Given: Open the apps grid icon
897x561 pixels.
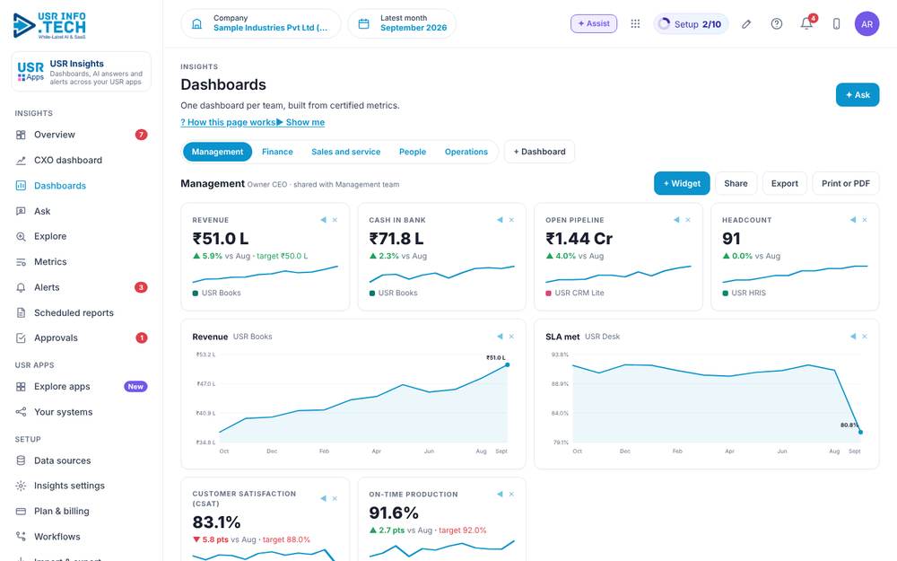Looking at the screenshot, I should [x=635, y=23].
